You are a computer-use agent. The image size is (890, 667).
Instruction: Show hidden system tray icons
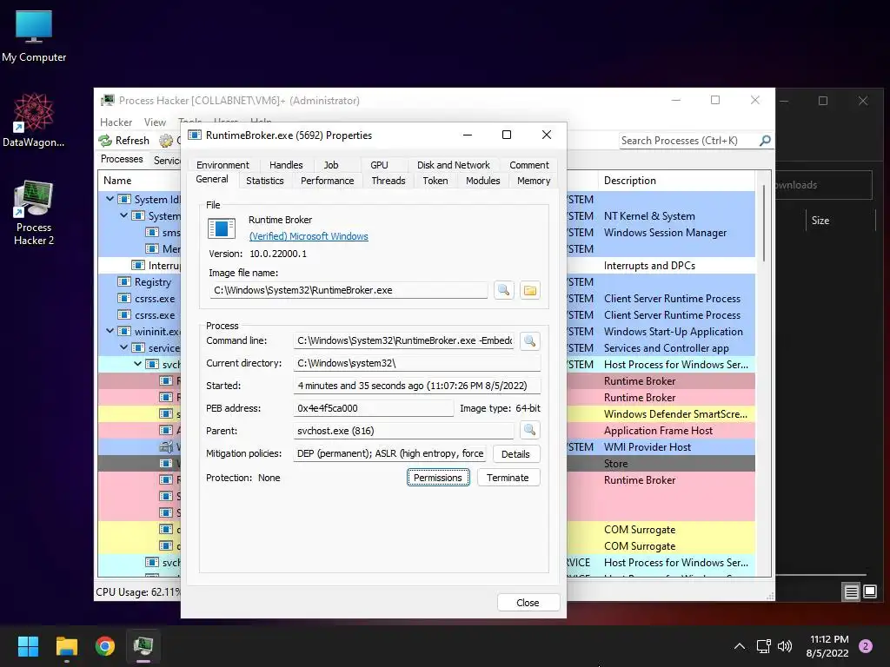pyautogui.click(x=740, y=646)
